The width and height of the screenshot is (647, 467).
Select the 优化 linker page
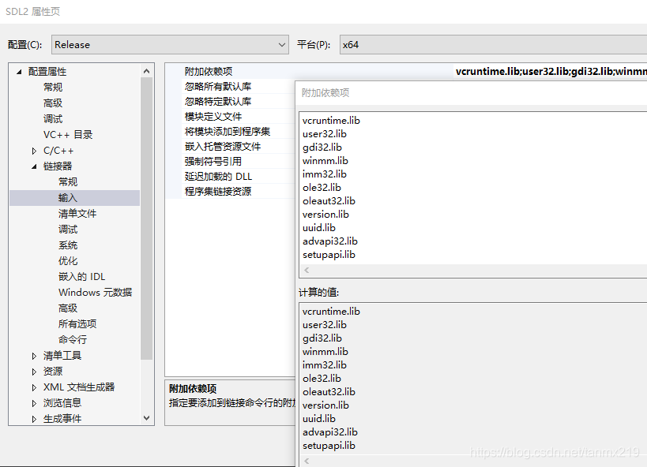(x=68, y=261)
